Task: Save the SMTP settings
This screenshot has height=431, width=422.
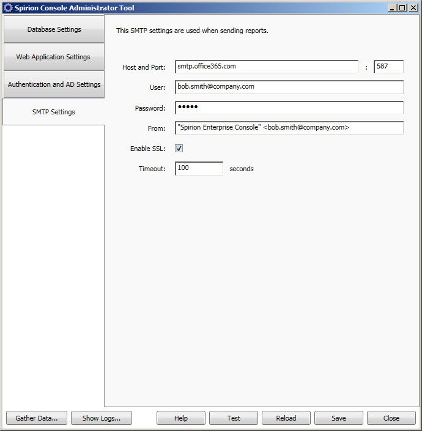Action: 339,418
